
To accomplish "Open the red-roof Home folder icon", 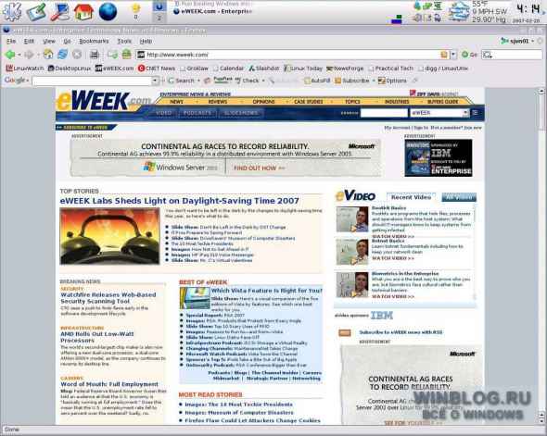I will (83, 11).
